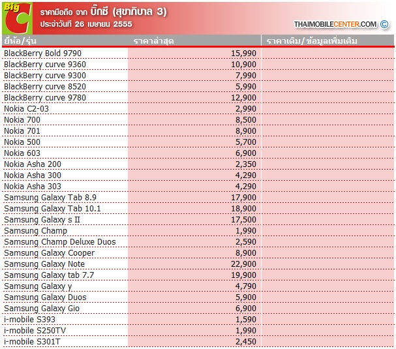Select the BlackBerry curve 9780 row name
The height and width of the screenshot is (349, 396).
45,98
